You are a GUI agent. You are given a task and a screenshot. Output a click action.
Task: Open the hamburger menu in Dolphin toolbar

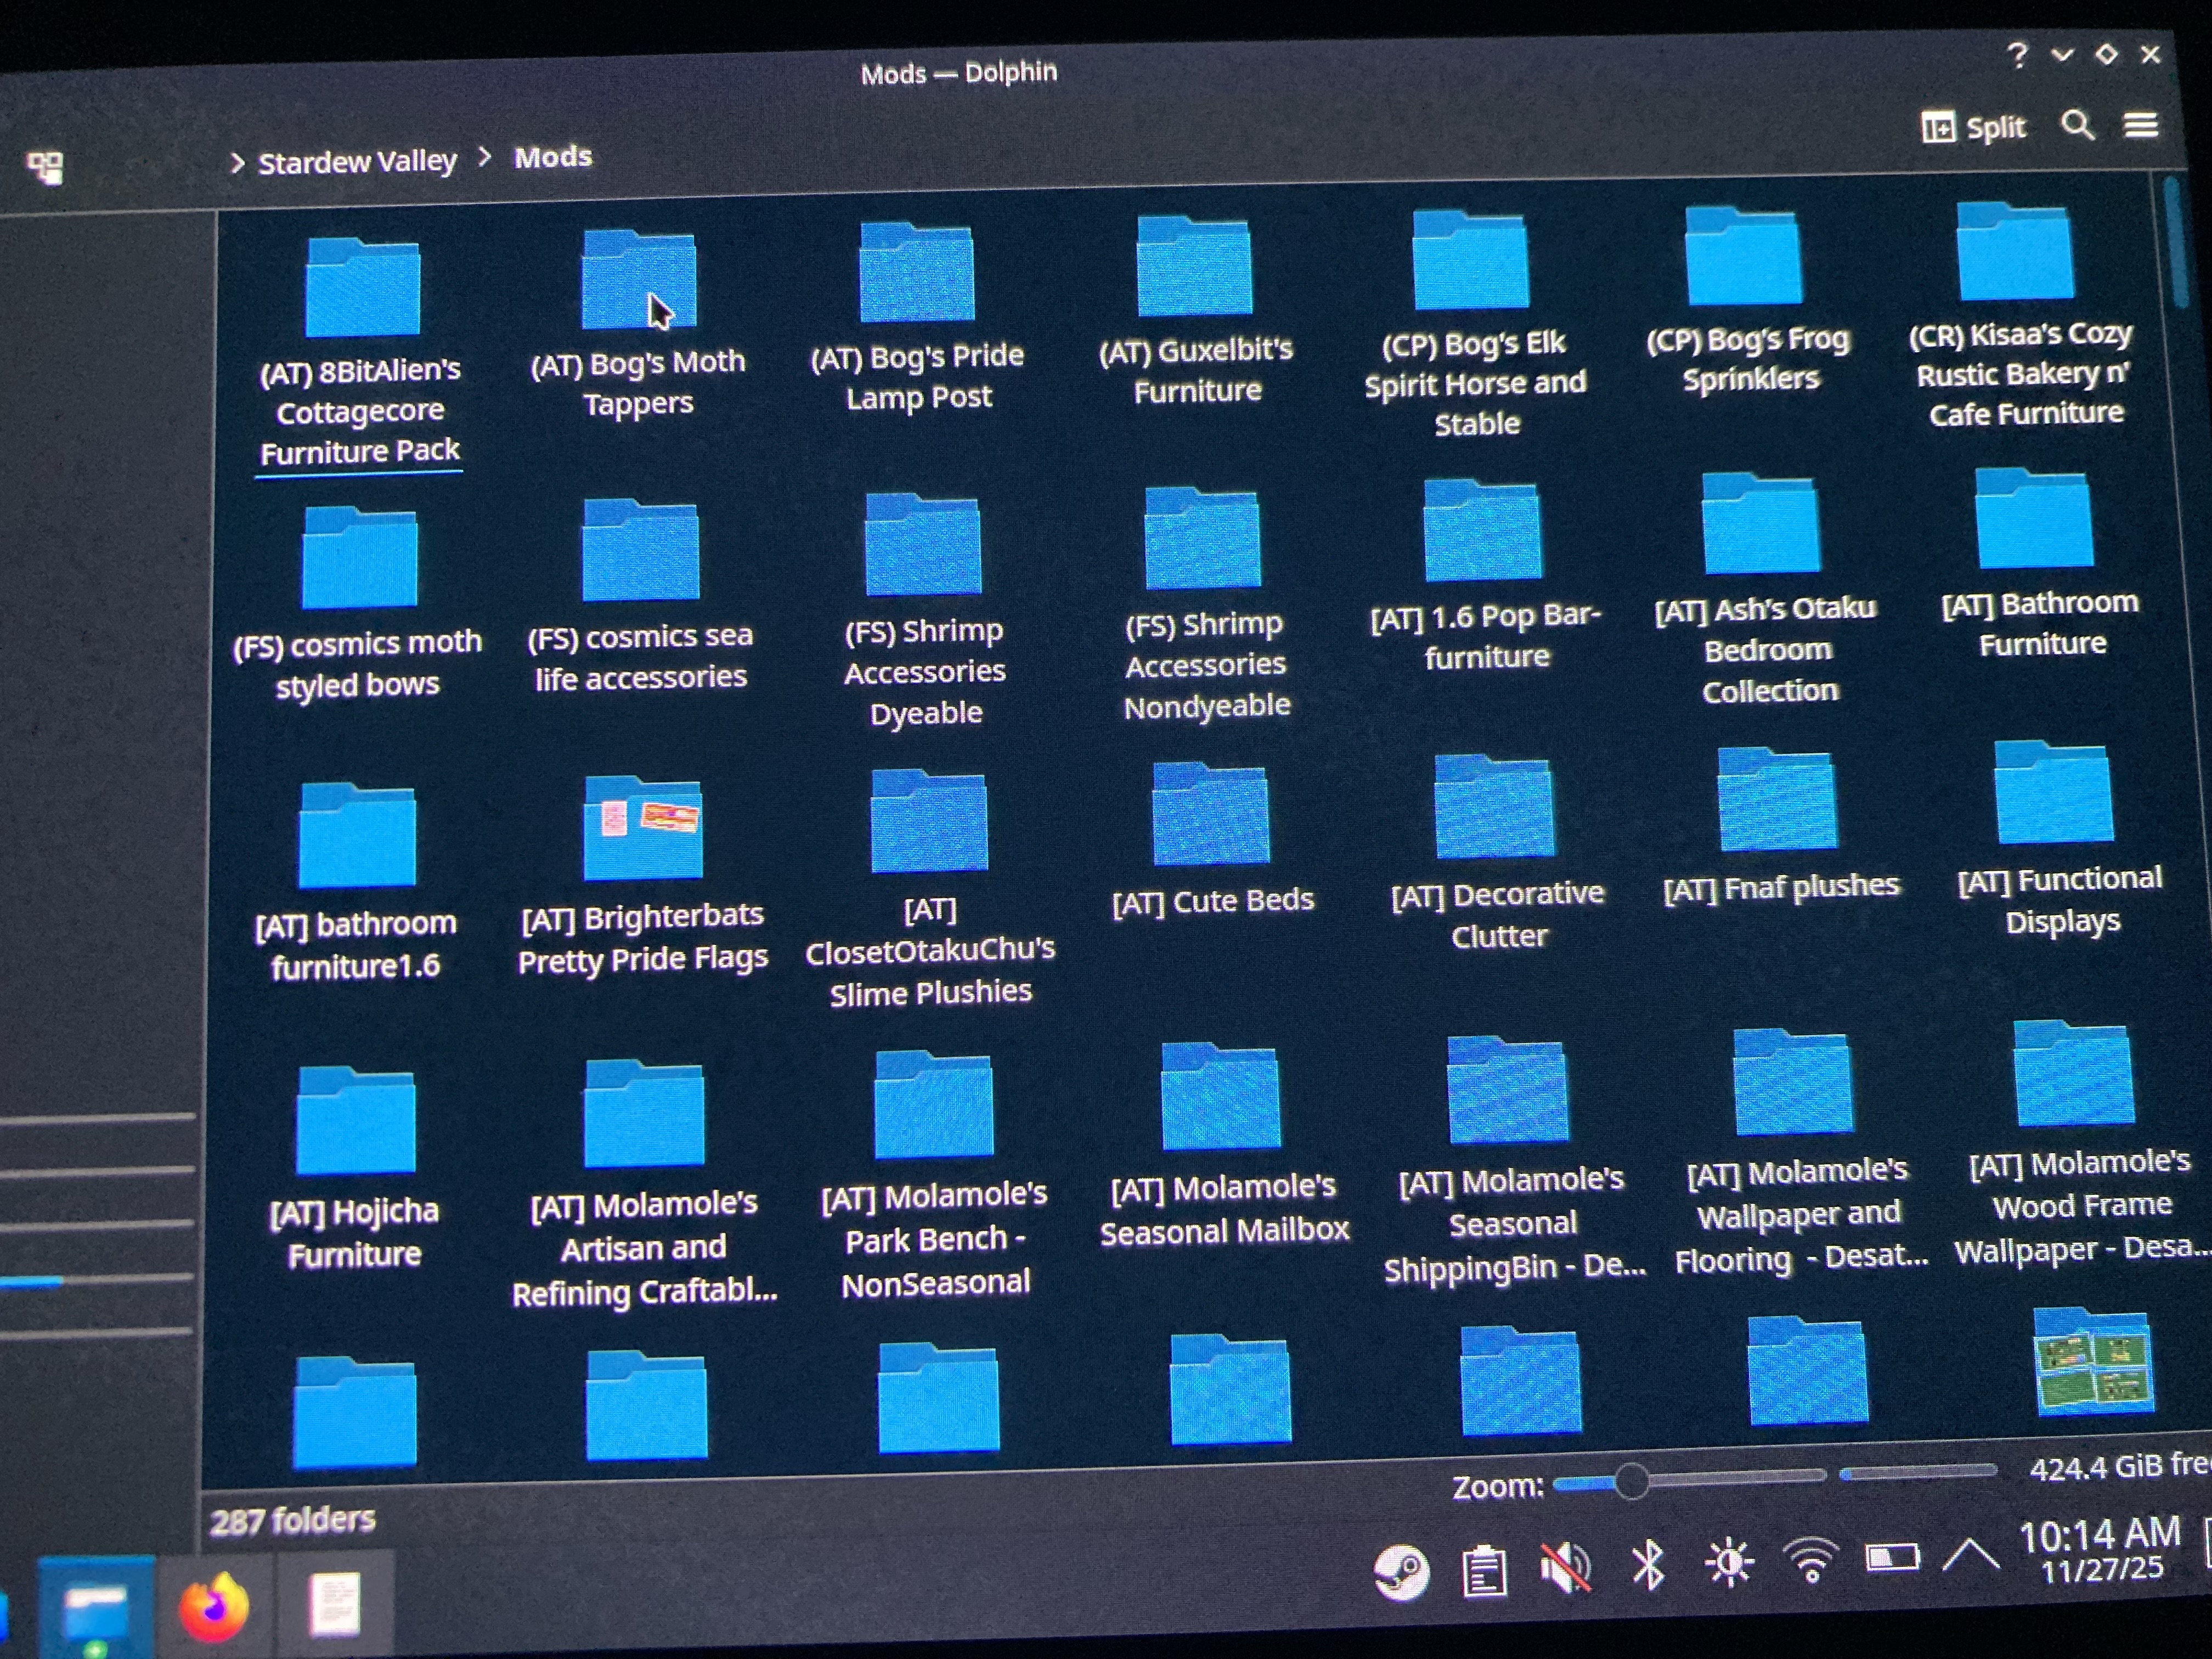click(x=2140, y=125)
